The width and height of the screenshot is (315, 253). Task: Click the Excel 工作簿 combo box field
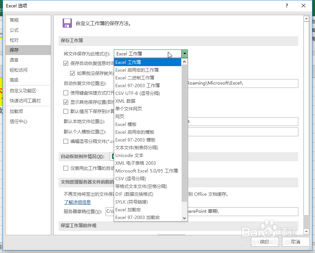pos(147,54)
